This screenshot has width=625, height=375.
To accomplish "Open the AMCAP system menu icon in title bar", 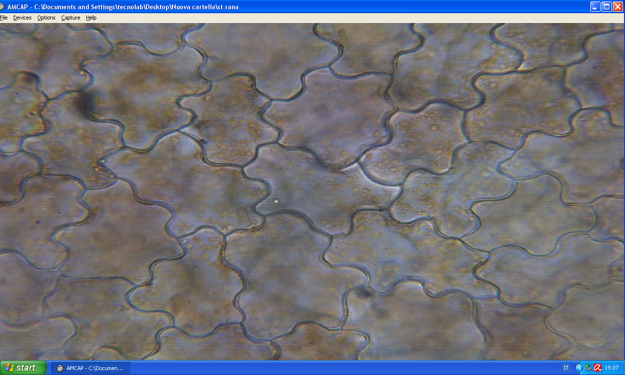I will (x=3, y=7).
